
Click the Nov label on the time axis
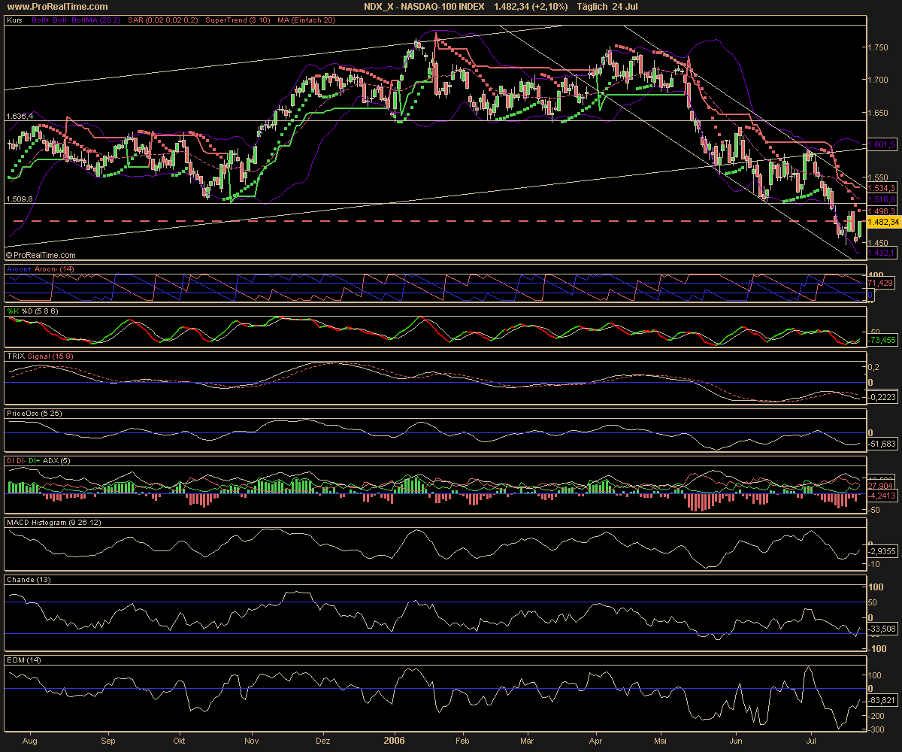(252, 741)
